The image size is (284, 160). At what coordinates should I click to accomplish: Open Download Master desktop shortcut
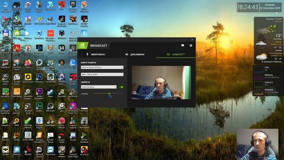tap(17, 65)
